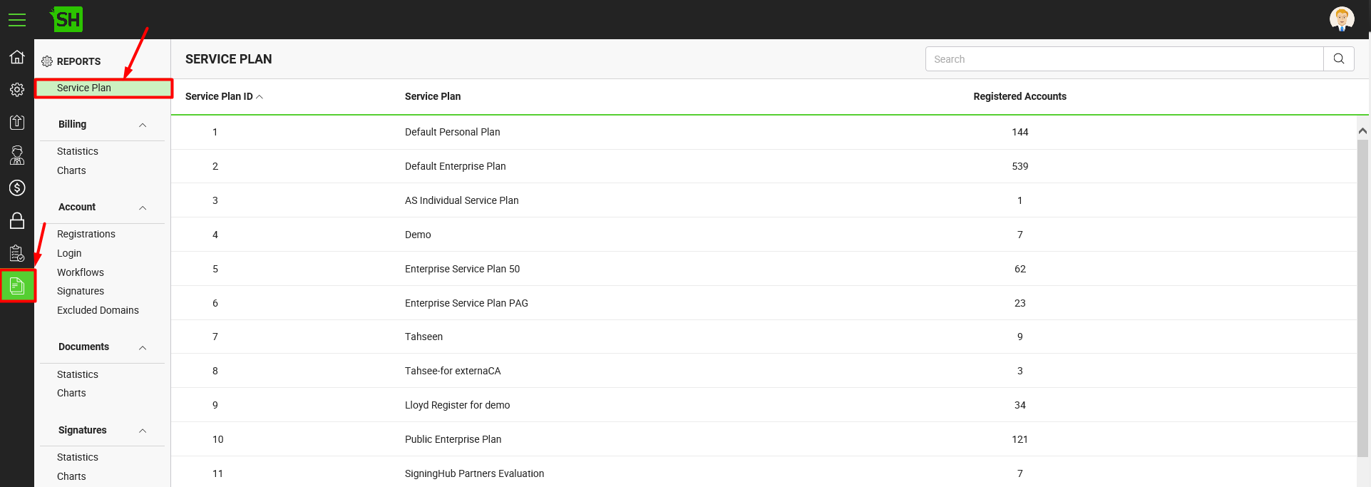Screen dimensions: 1371x487
Task: Click the table scrollbar up arrow
Action: point(1362,130)
